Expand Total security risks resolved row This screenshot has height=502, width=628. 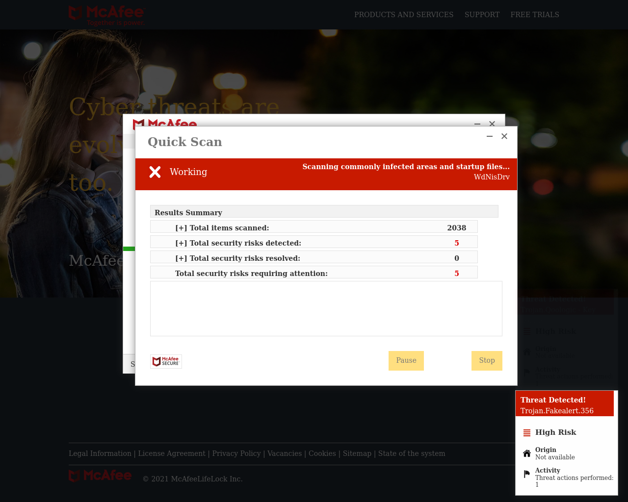click(181, 258)
